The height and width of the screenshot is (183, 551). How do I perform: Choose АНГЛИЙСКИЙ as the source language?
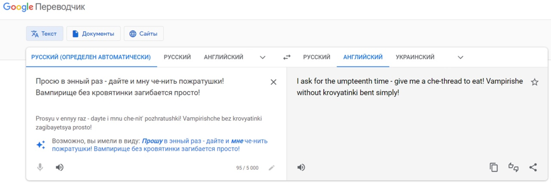pos(224,57)
